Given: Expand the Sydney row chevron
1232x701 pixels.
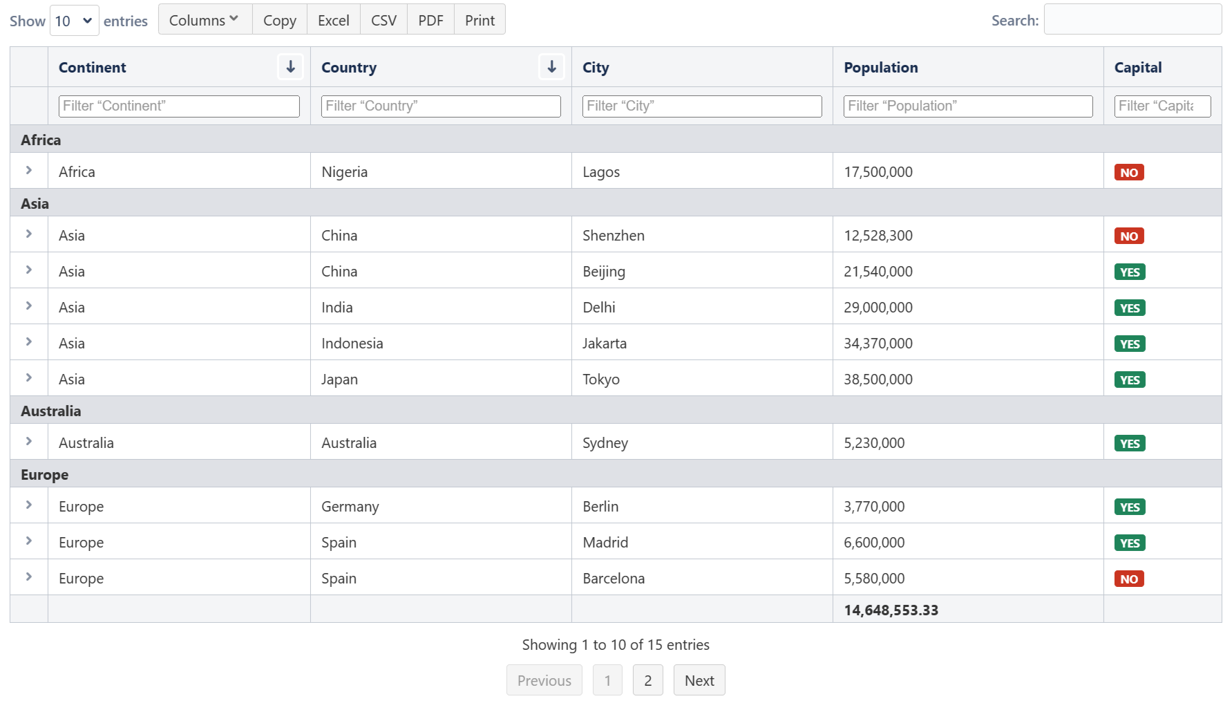Looking at the screenshot, I should click(29, 442).
